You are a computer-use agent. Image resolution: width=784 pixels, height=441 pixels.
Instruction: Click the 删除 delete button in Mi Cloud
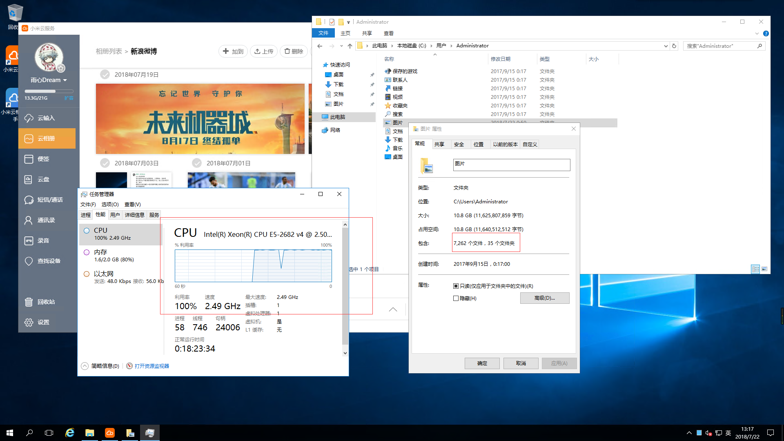(x=294, y=51)
